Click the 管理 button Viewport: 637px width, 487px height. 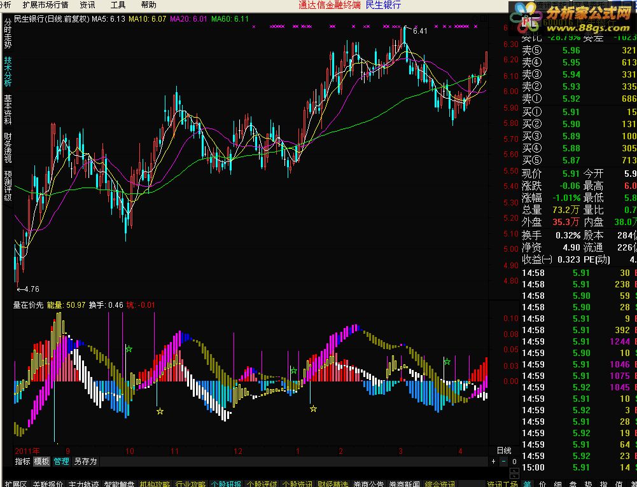pyautogui.click(x=61, y=462)
